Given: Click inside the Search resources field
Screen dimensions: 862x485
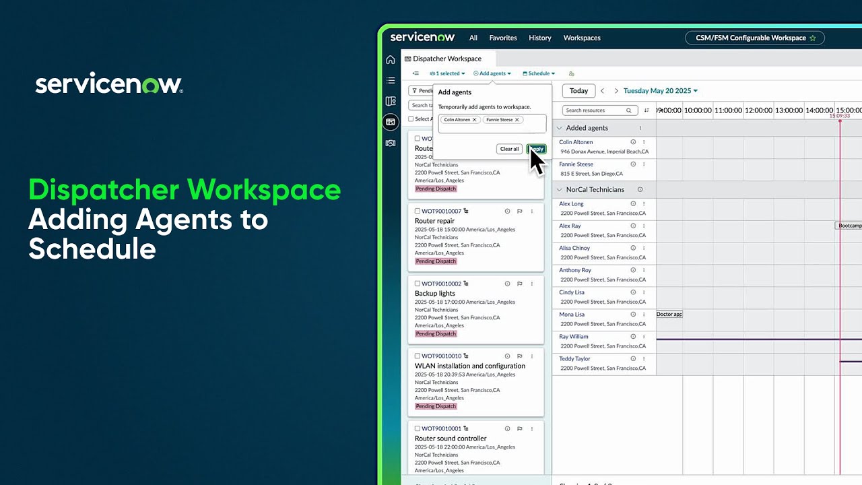Looking at the screenshot, I should [598, 110].
